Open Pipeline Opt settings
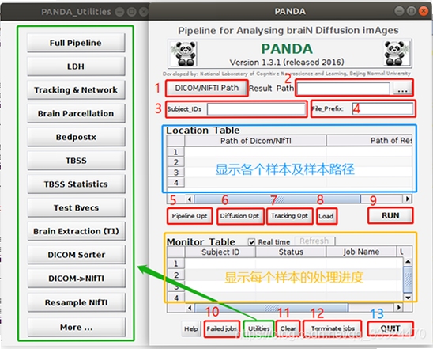Screen dimensions: 433x349 click(x=190, y=216)
